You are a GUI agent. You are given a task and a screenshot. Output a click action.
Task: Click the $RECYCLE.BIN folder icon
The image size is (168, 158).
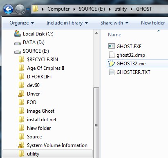tap(21, 59)
